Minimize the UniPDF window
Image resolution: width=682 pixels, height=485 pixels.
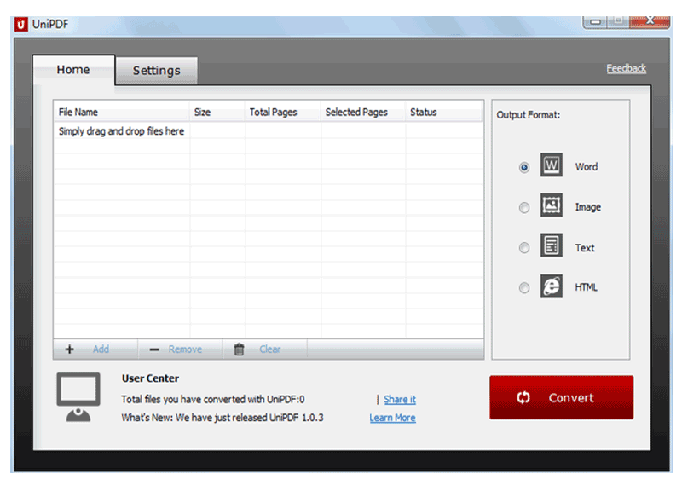595,22
